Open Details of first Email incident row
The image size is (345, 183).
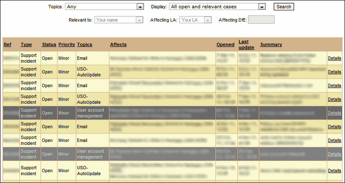click(335, 58)
